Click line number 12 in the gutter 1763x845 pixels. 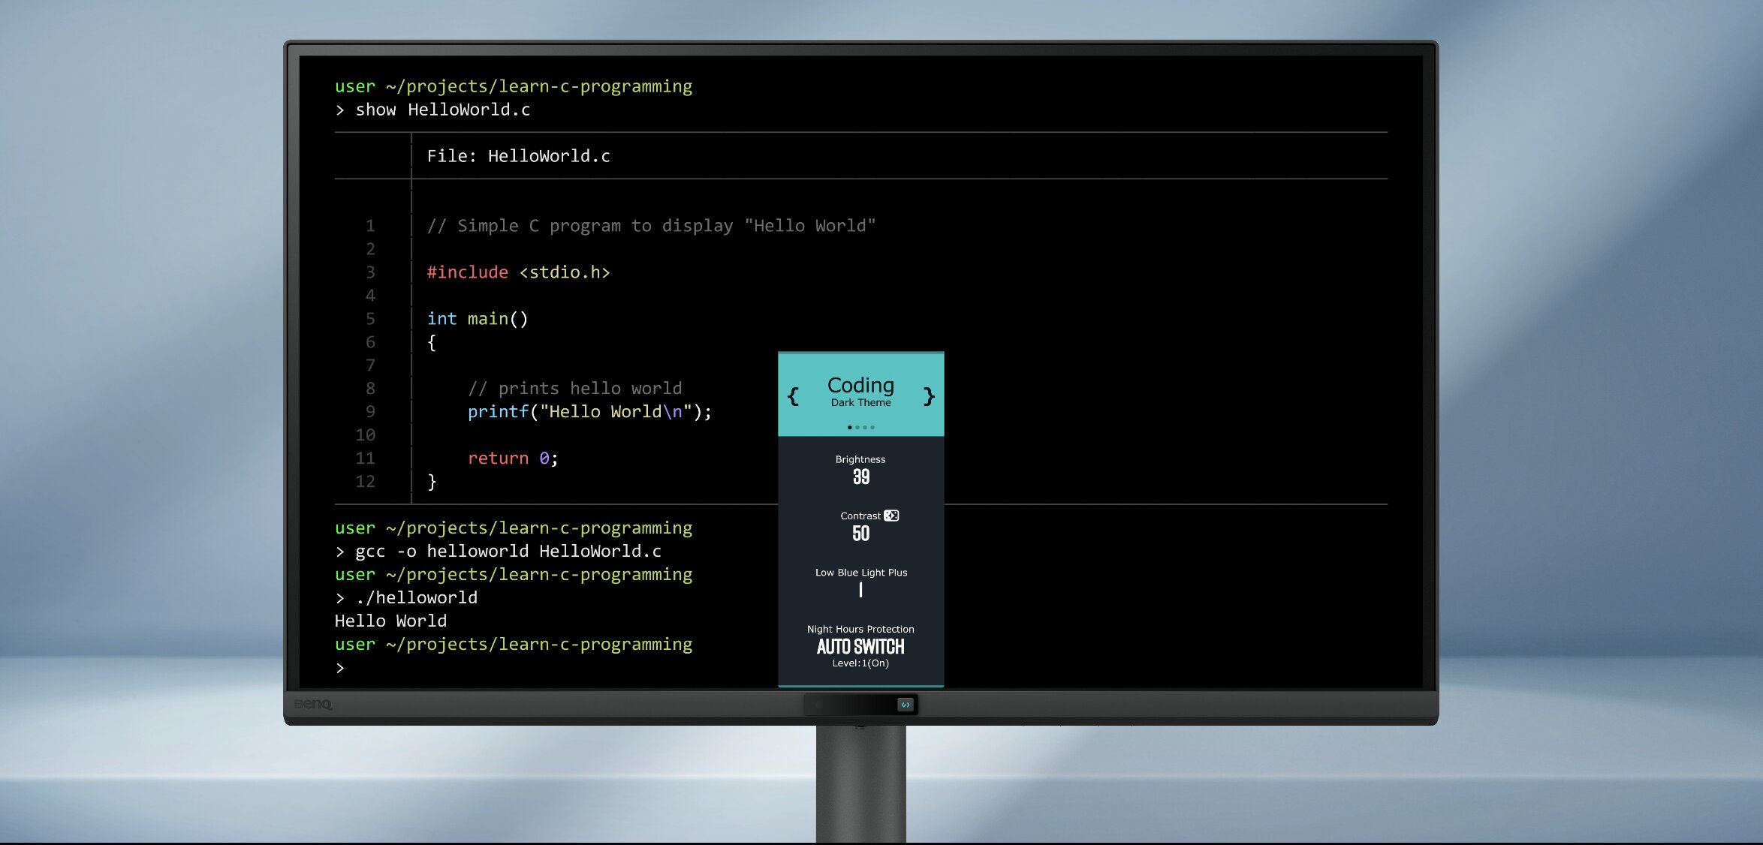click(x=365, y=482)
